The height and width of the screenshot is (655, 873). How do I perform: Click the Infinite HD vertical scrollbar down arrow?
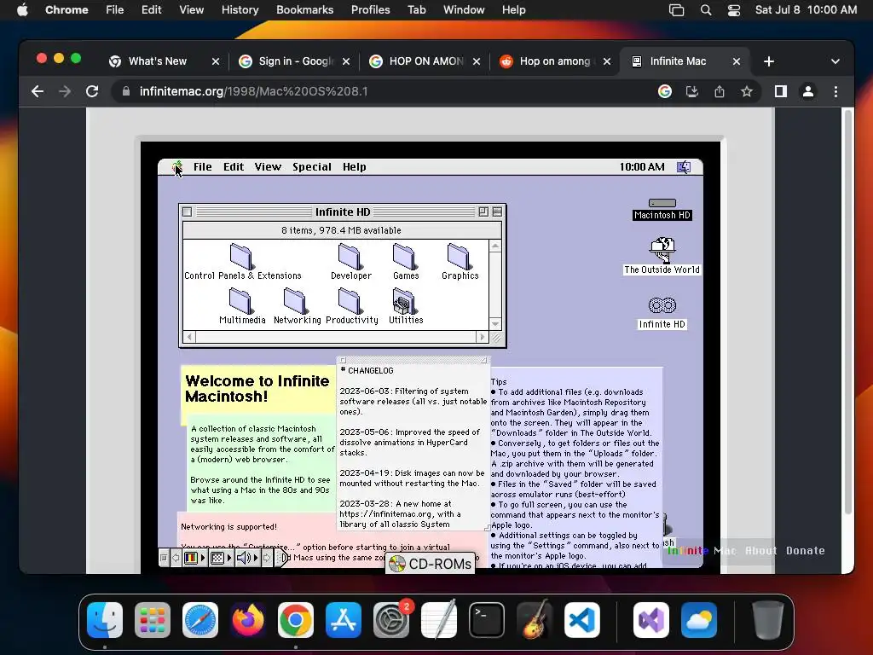point(495,324)
